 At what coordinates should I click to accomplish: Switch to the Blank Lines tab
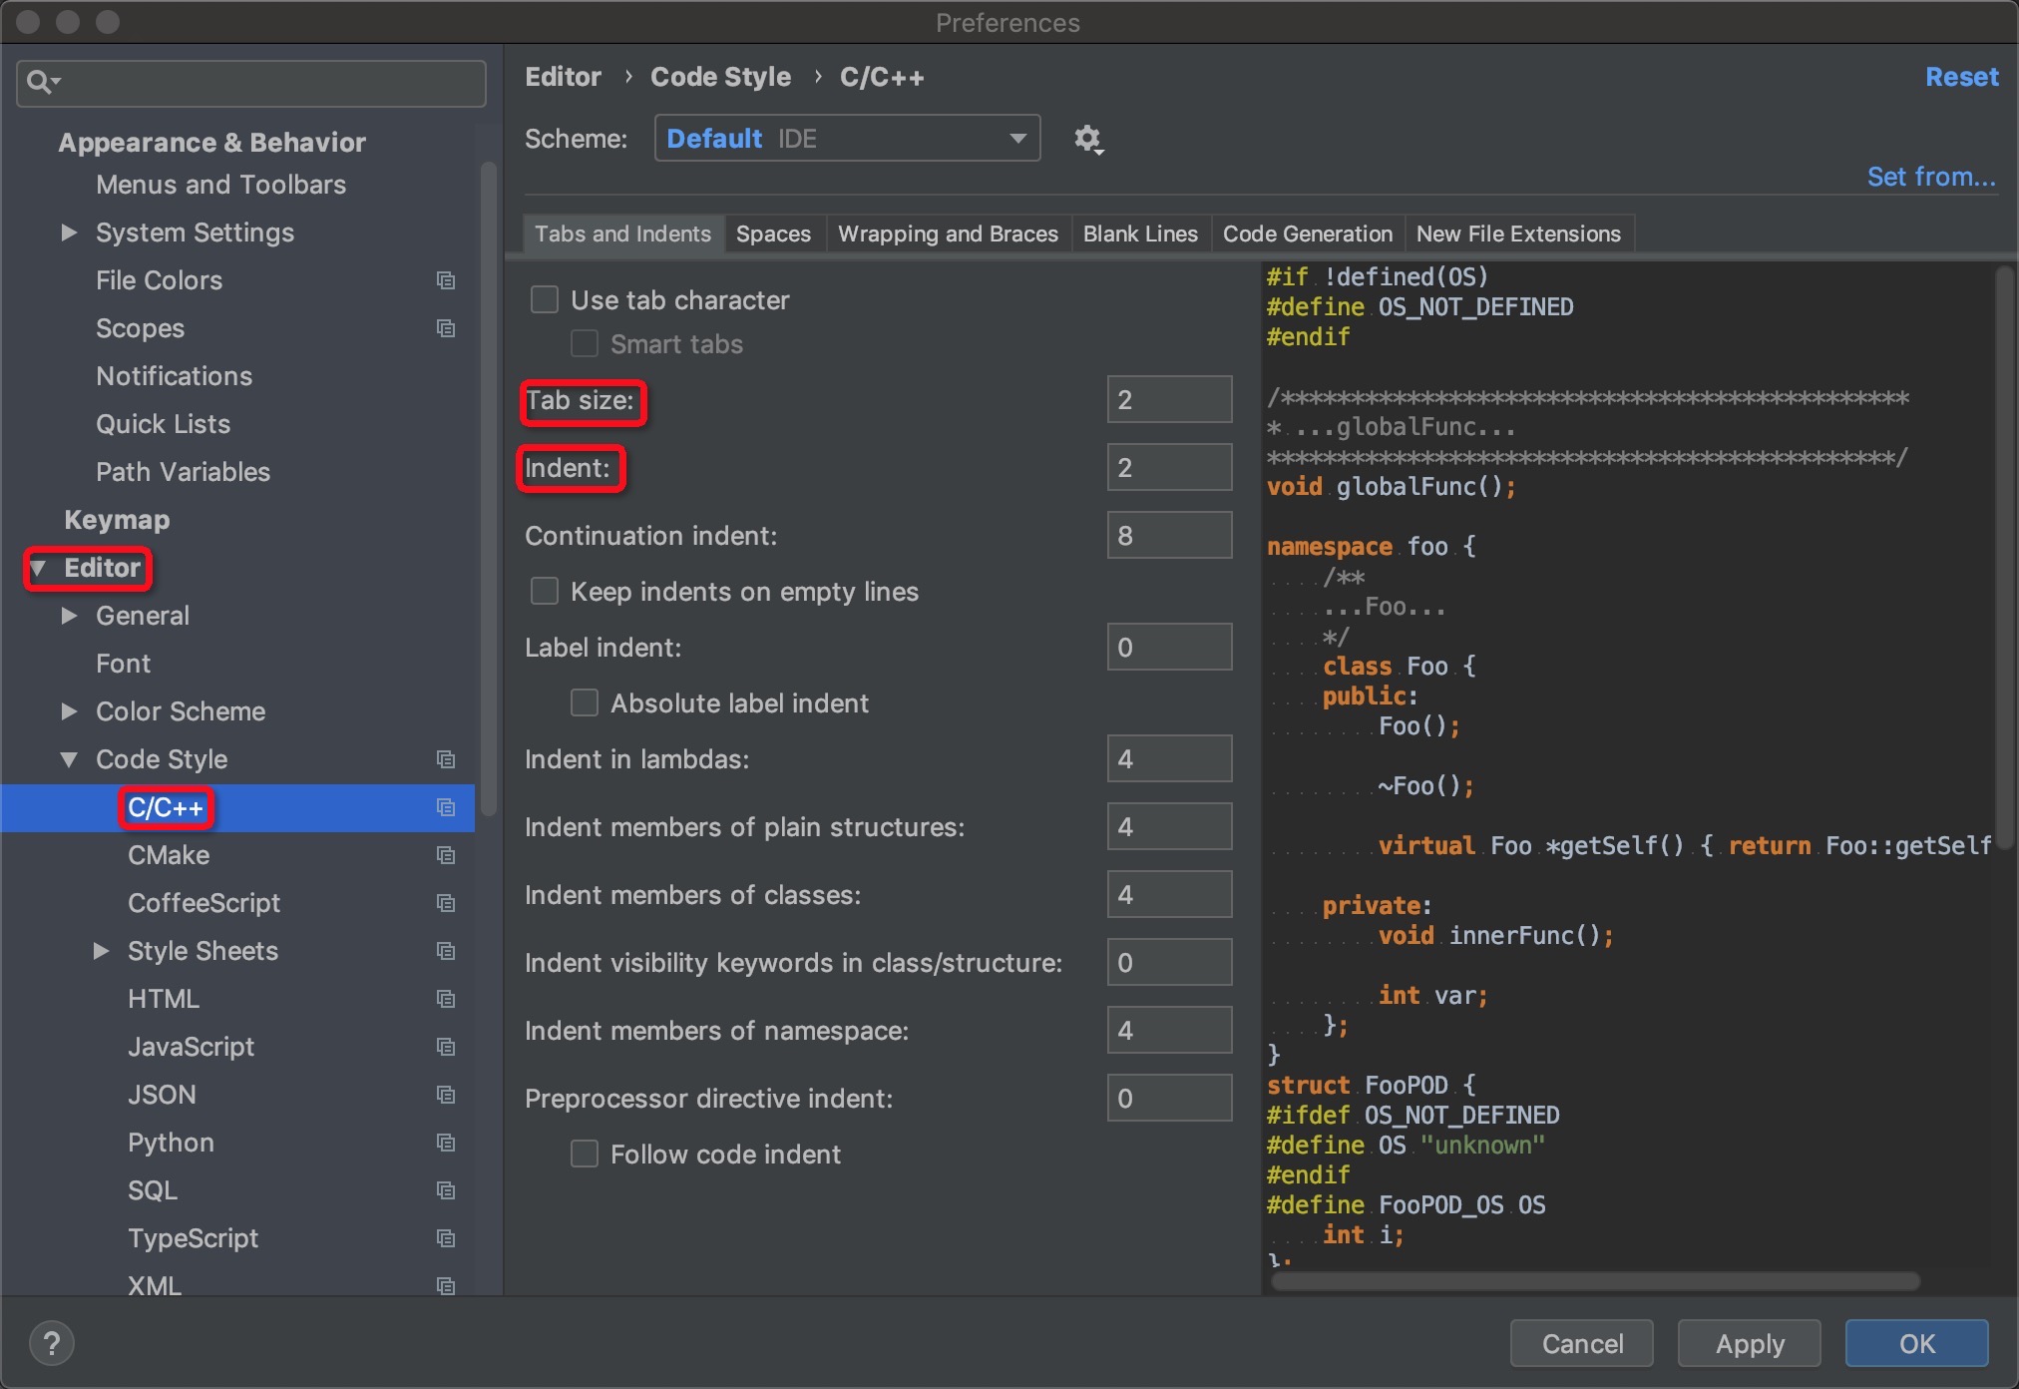click(x=1140, y=233)
